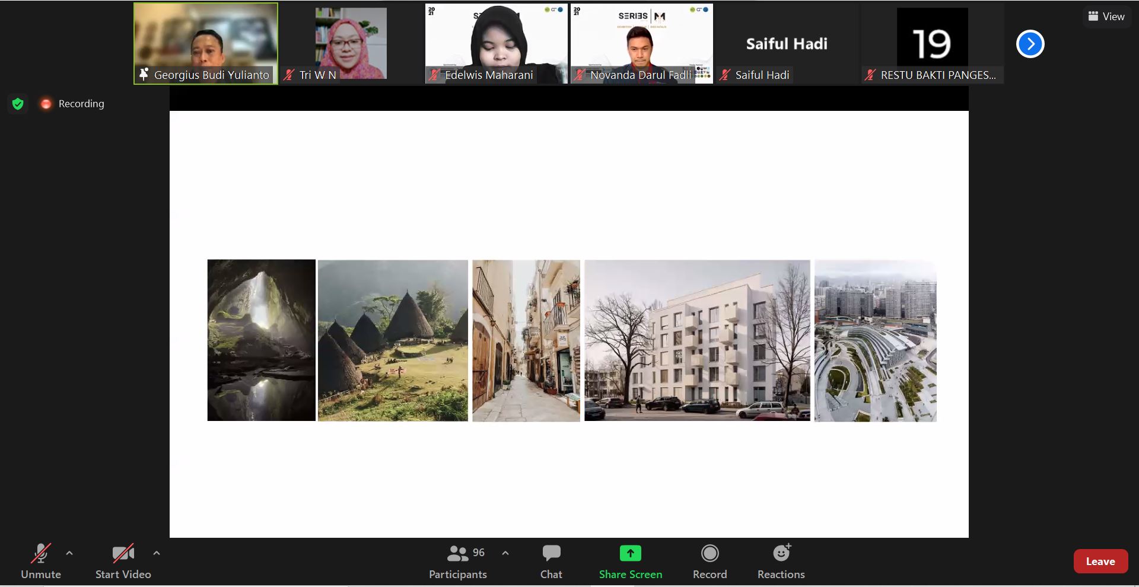Open the Participants list
This screenshot has width=1139, height=587.
pyautogui.click(x=458, y=561)
